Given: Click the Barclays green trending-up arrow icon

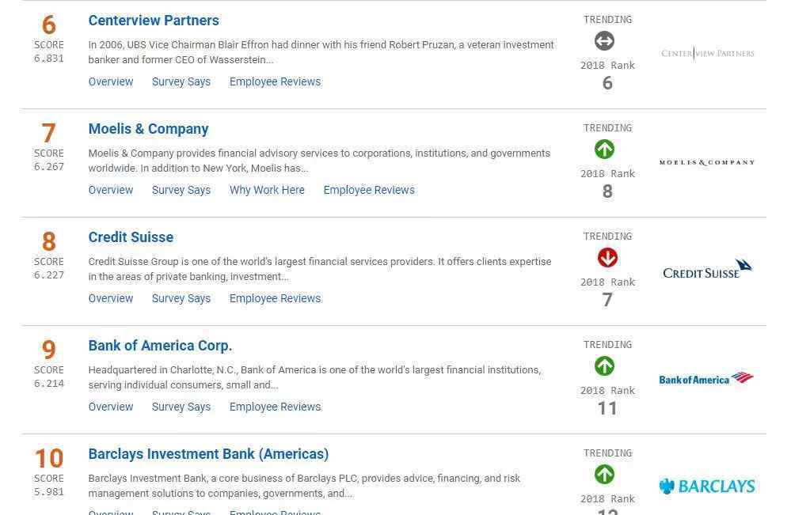Looking at the screenshot, I should point(604,475).
